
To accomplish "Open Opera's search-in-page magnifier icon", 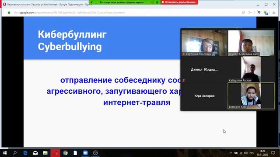I will click(243, 13).
